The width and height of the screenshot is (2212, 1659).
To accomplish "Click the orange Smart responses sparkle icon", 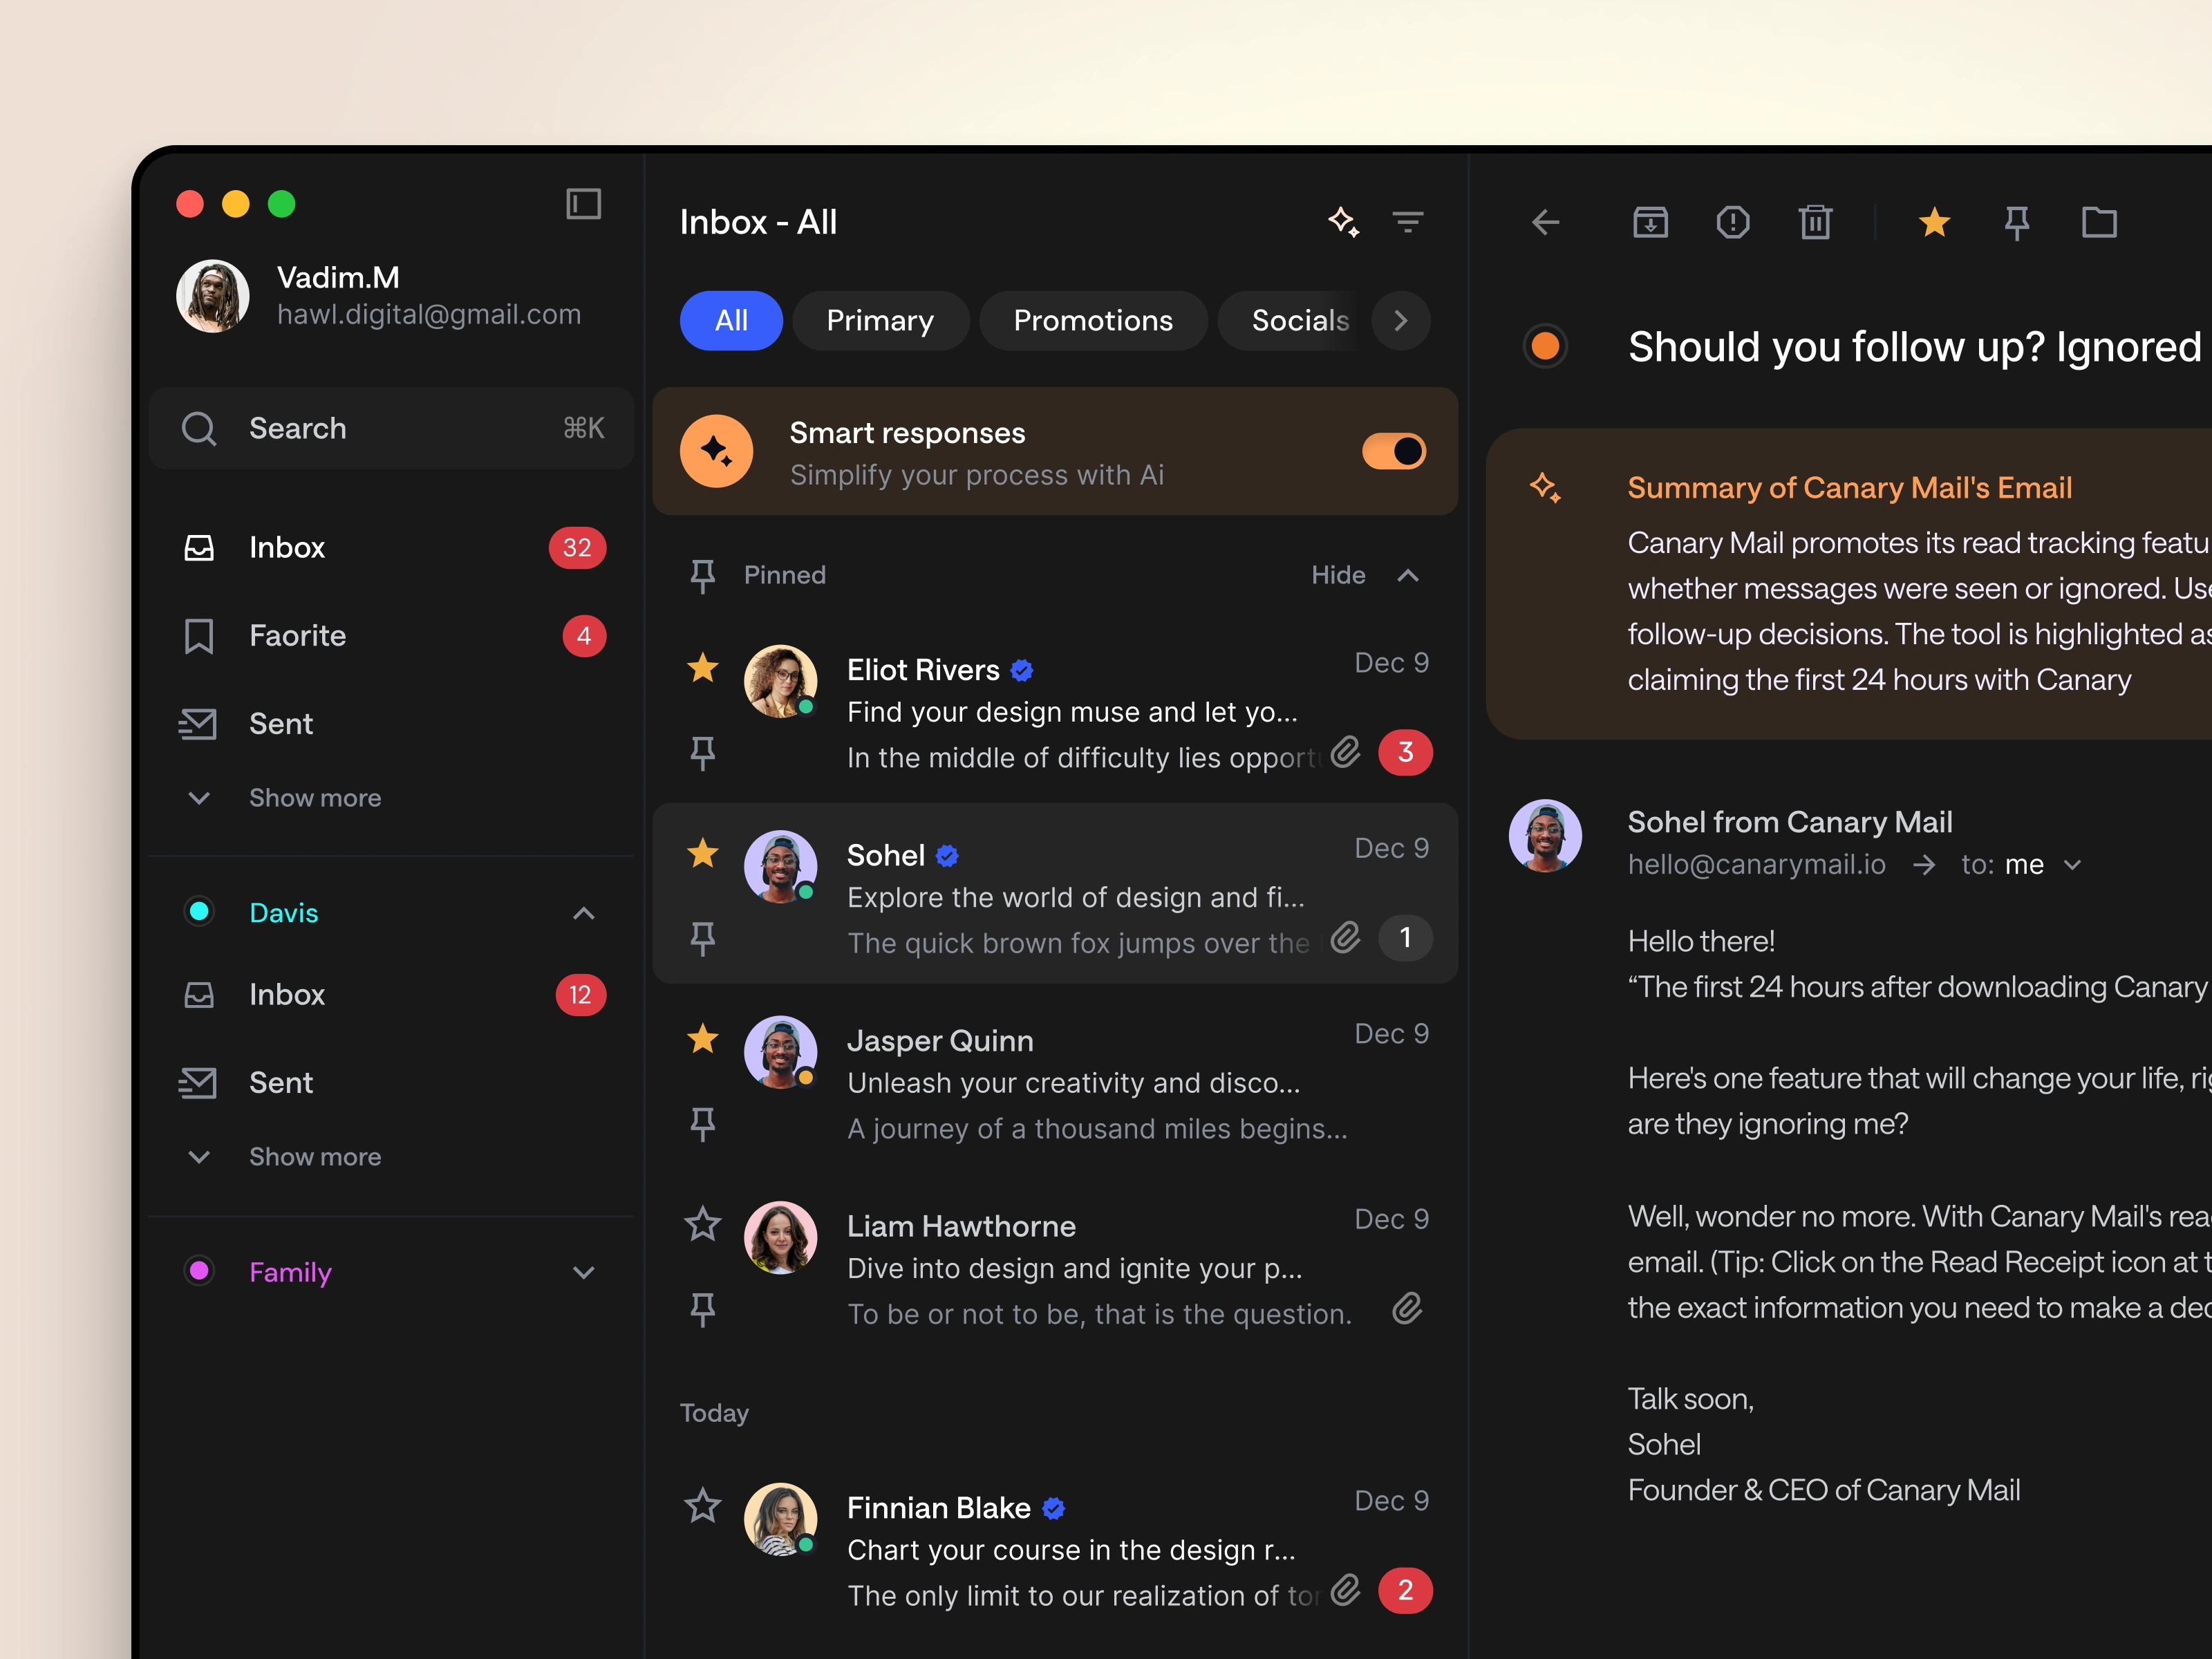I will [x=717, y=451].
